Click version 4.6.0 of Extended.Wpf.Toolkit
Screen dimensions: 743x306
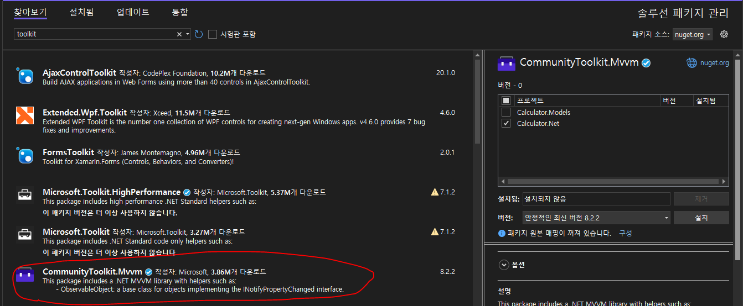[447, 113]
